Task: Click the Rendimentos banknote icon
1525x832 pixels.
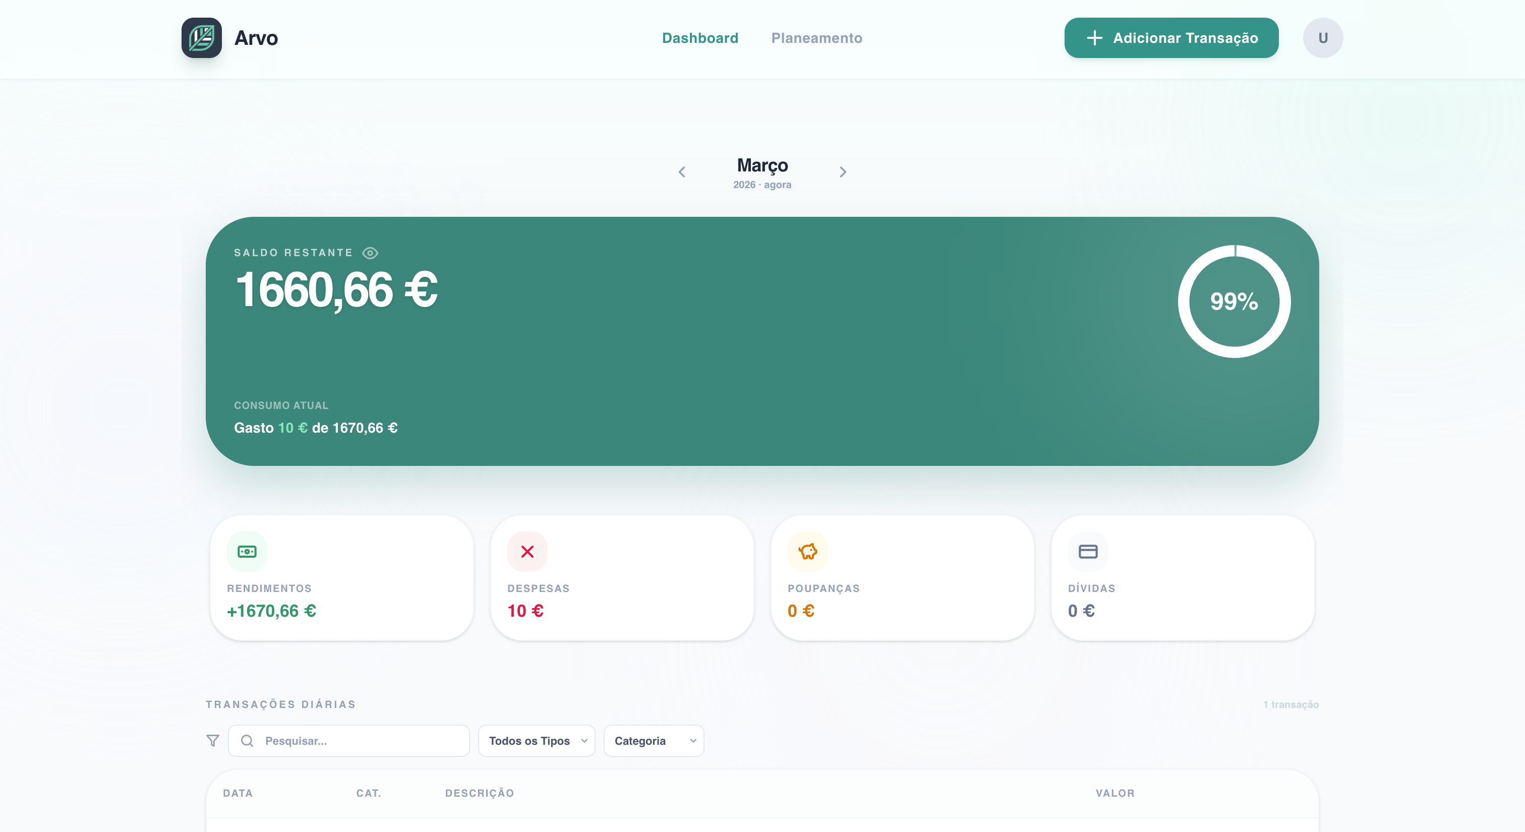Action: 247,552
